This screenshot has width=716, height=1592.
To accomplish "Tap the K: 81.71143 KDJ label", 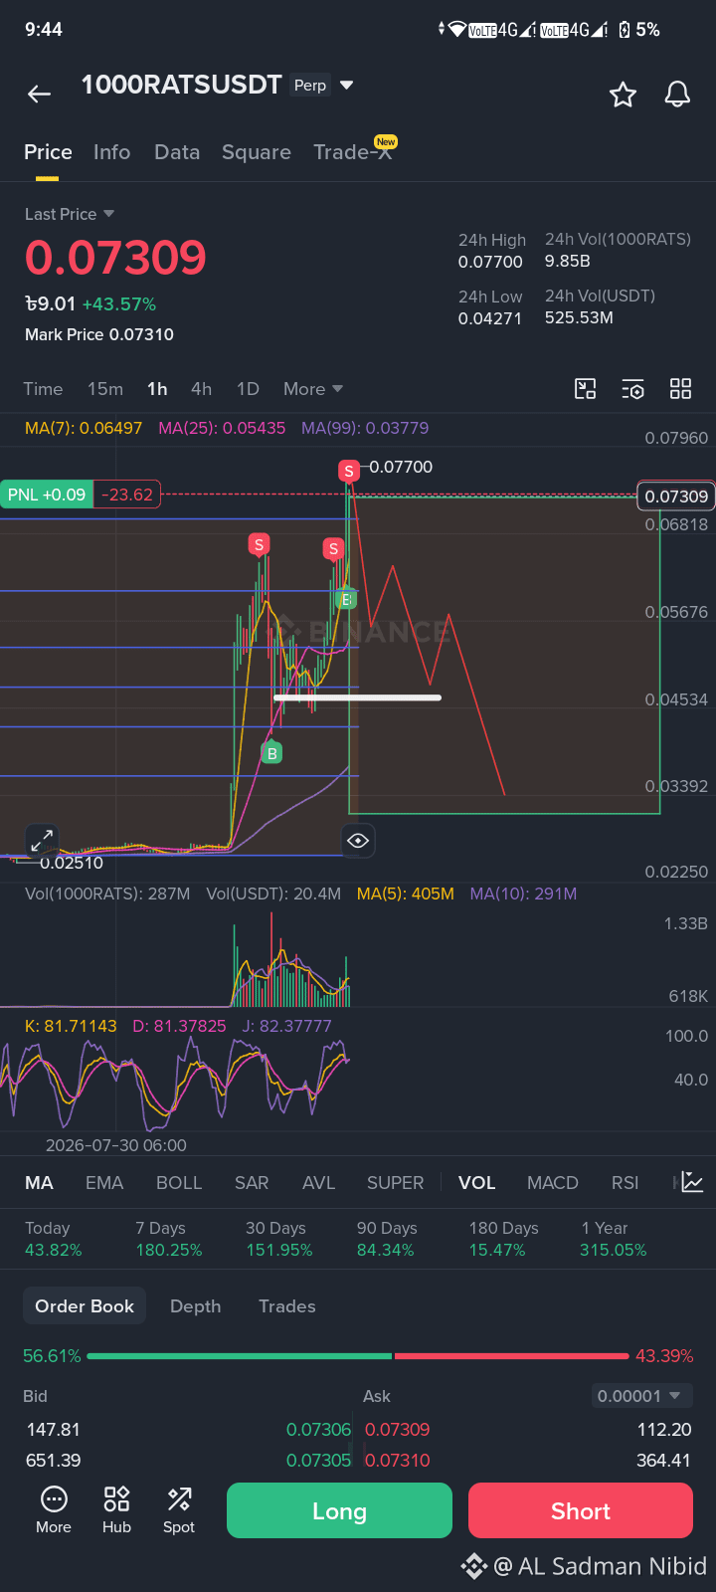I will coord(71,1026).
